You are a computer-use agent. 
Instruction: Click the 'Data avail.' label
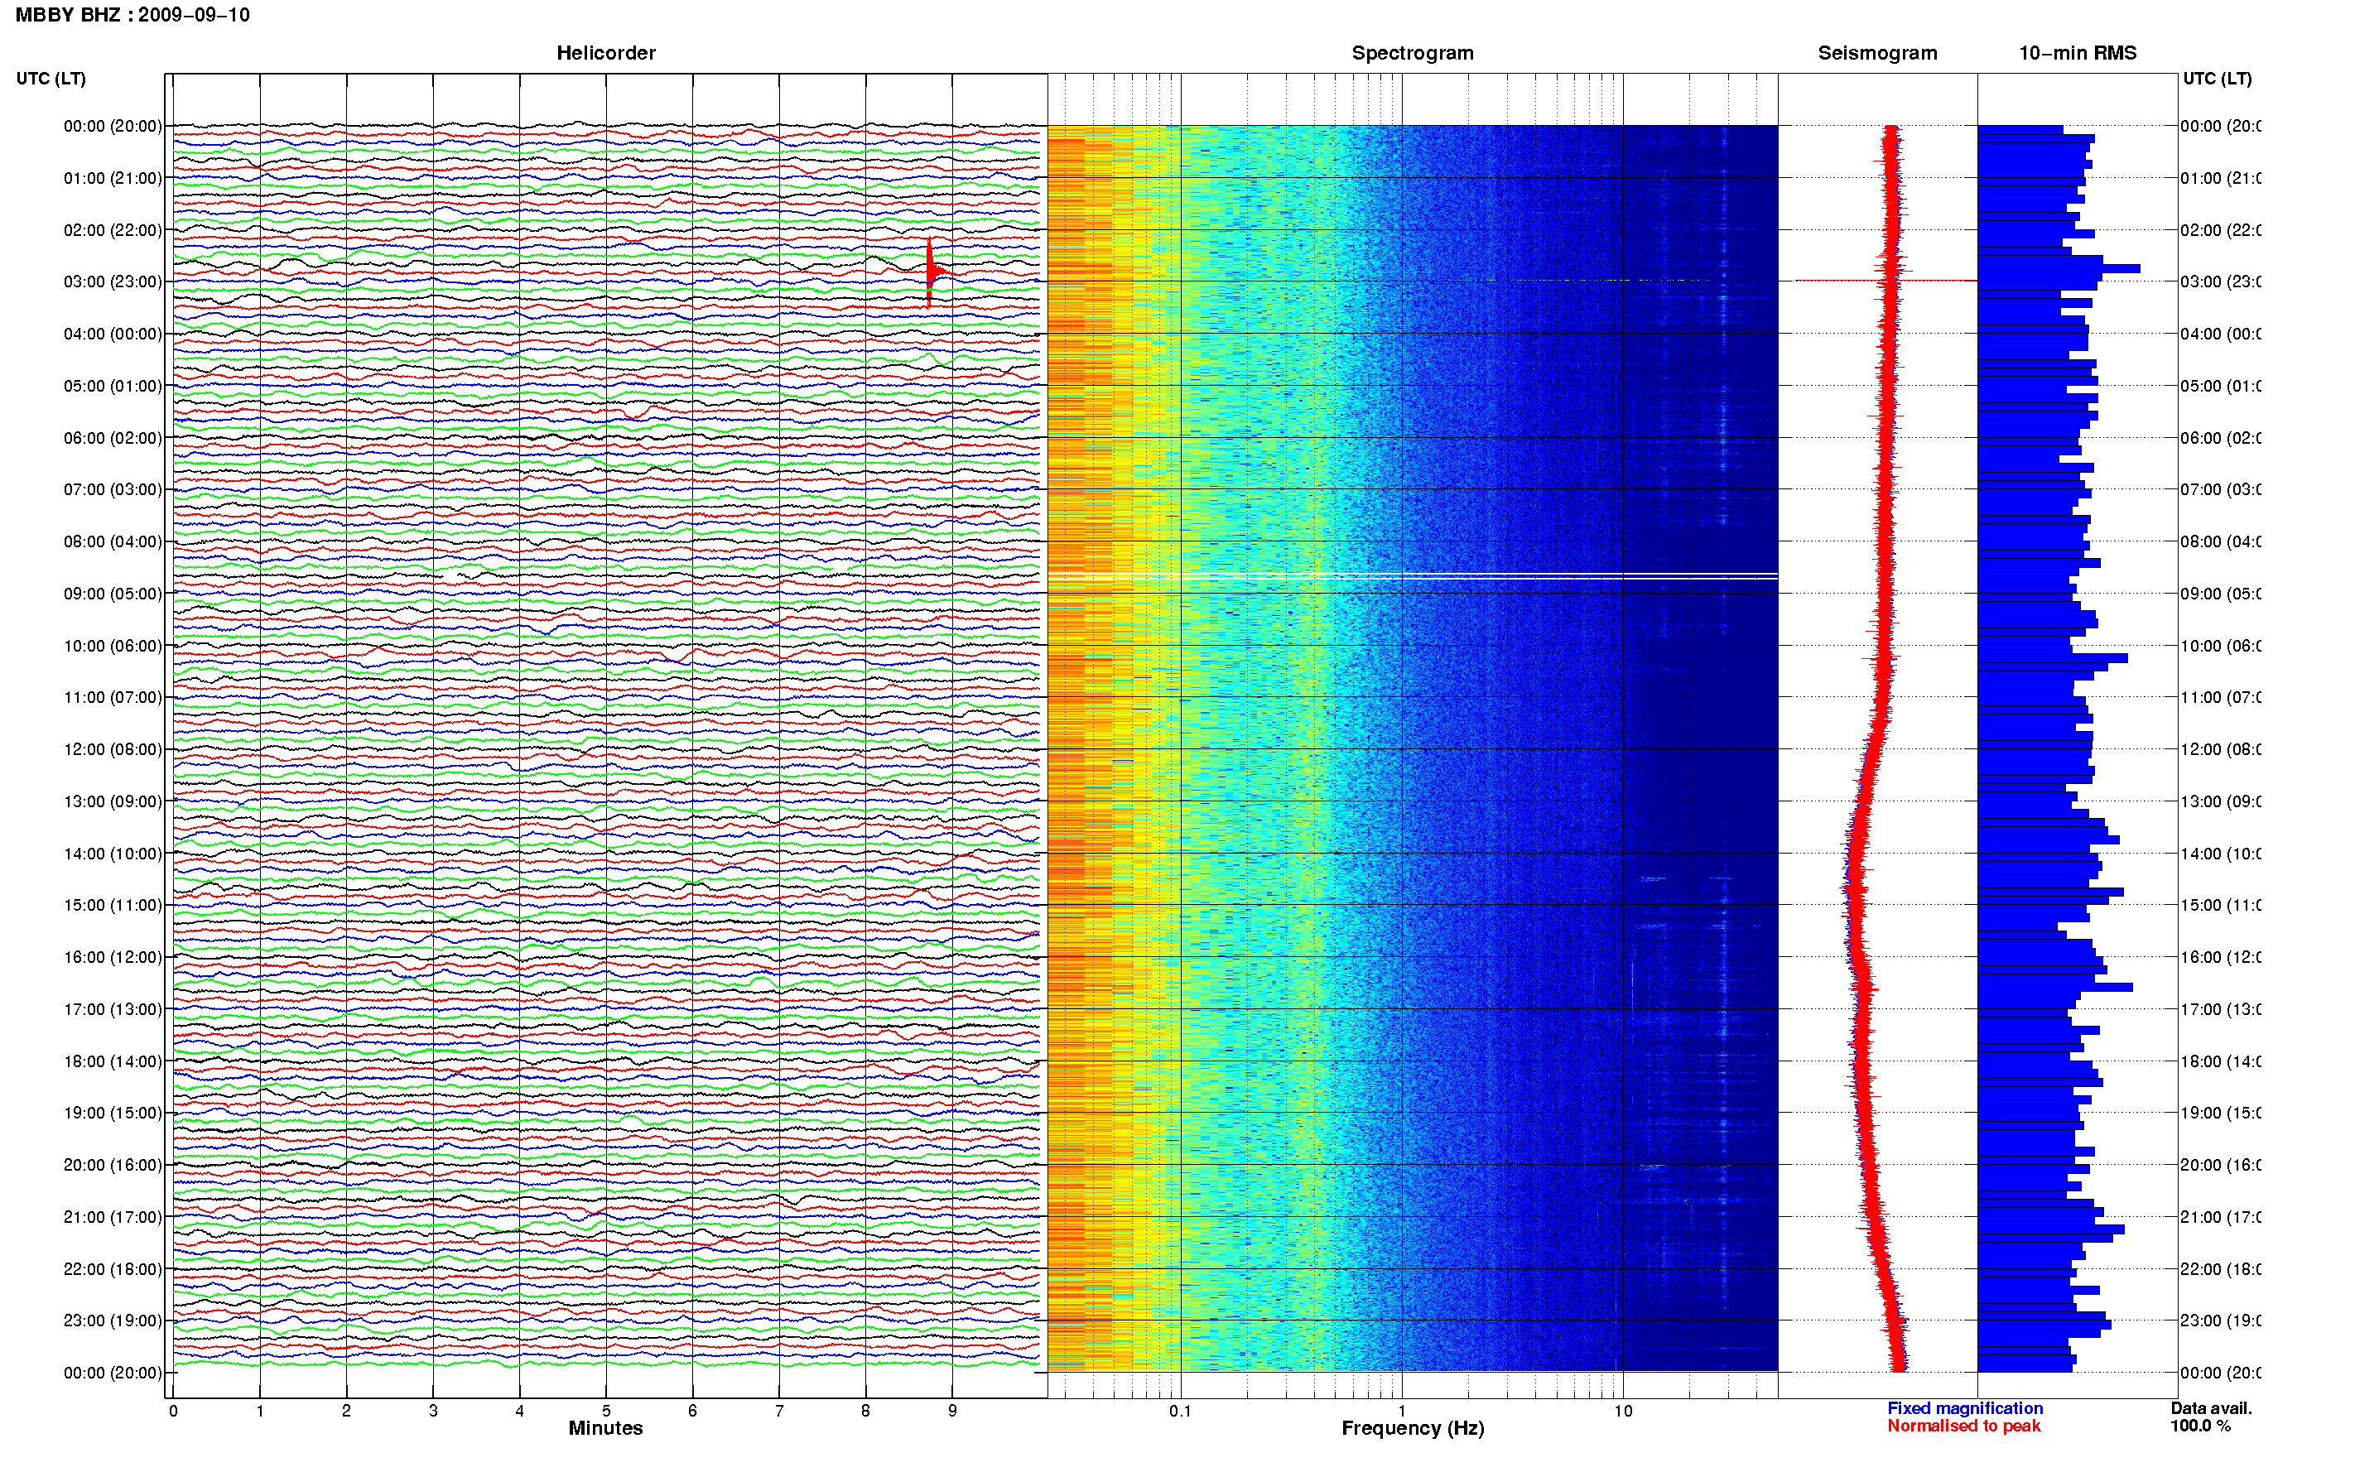coord(2211,1409)
